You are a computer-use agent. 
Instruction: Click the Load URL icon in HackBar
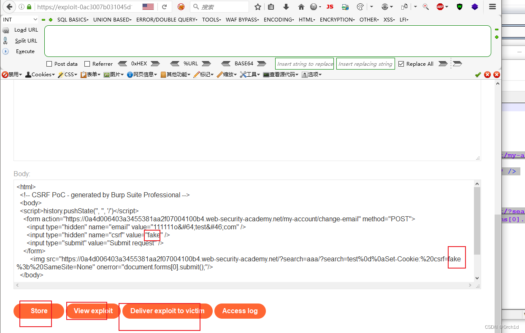point(5,30)
